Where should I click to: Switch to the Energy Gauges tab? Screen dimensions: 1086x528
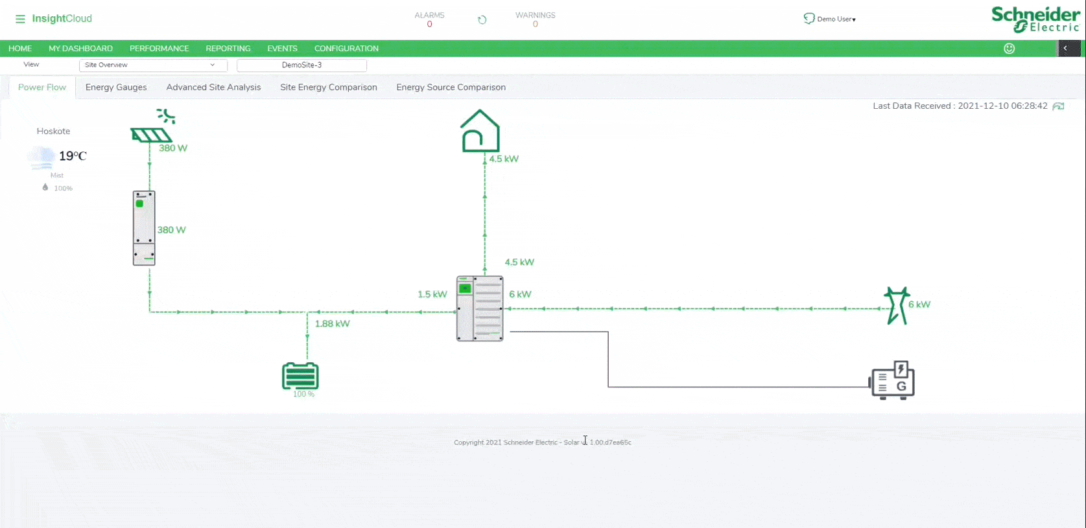coord(116,87)
